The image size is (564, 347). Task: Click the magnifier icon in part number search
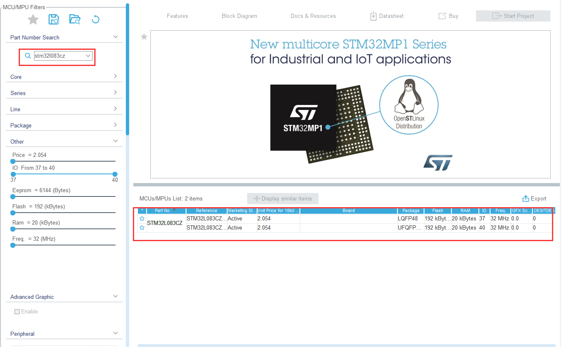pyautogui.click(x=28, y=56)
